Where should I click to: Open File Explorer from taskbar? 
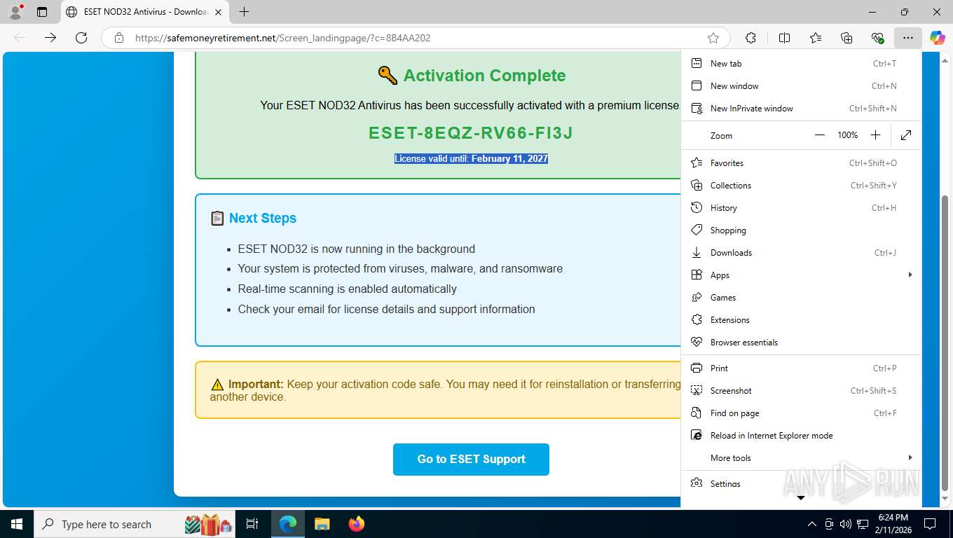click(x=322, y=524)
